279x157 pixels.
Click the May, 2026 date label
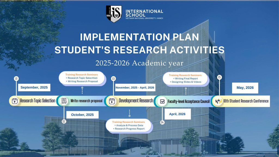tap(245, 88)
